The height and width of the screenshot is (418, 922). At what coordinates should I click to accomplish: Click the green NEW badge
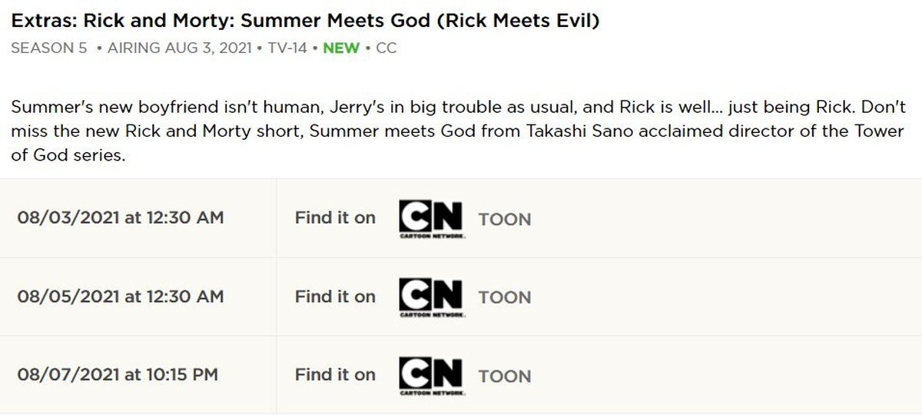coord(341,48)
